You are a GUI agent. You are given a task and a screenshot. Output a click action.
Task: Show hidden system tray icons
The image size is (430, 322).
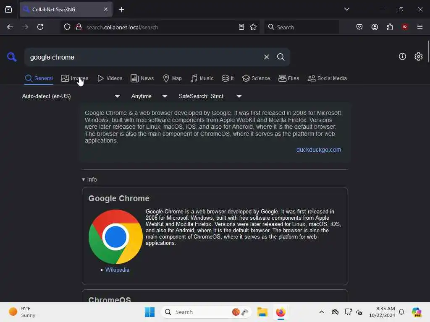pyautogui.click(x=322, y=312)
